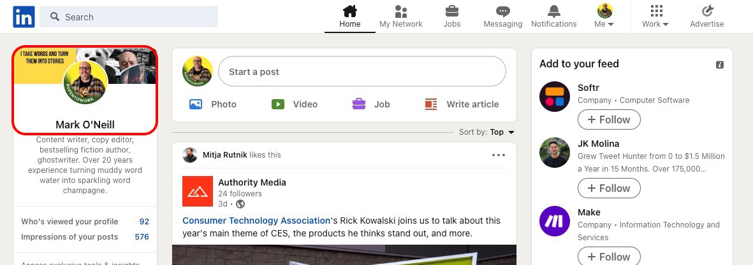
Task: Open the Sort by Top dropdown
Action: [502, 132]
